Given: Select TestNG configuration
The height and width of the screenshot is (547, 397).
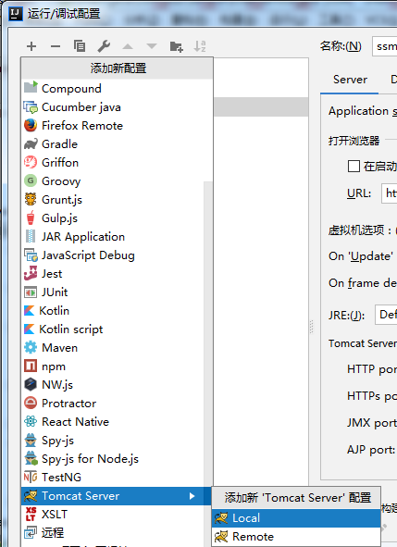Looking at the screenshot, I should pyautogui.click(x=113, y=477).
